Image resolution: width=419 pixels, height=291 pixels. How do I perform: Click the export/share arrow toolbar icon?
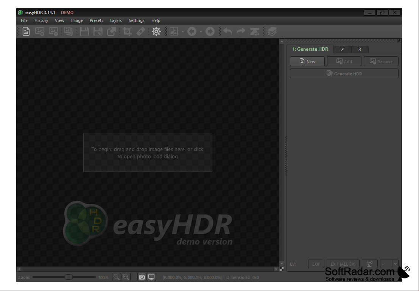pos(112,31)
